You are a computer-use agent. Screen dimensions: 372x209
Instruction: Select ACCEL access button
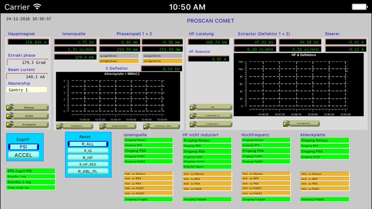(23, 155)
